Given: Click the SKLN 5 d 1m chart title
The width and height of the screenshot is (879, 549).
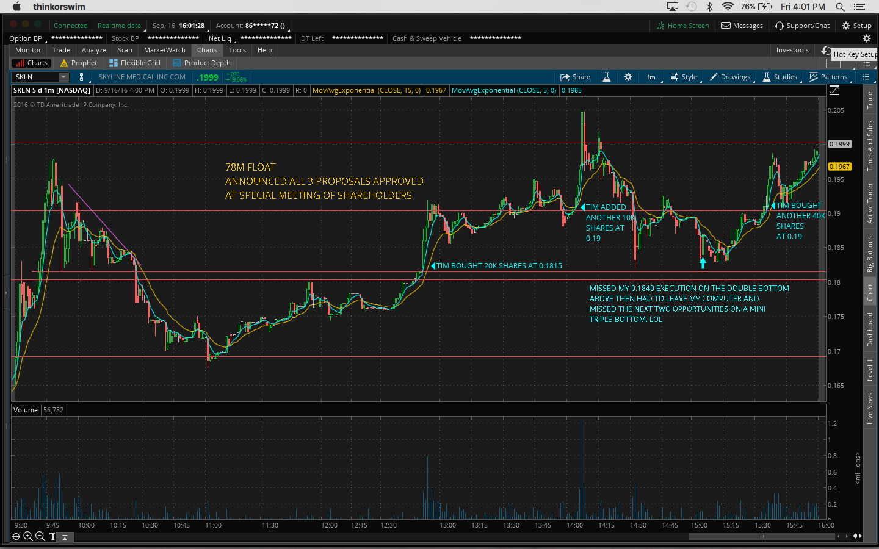Looking at the screenshot, I should [x=52, y=90].
